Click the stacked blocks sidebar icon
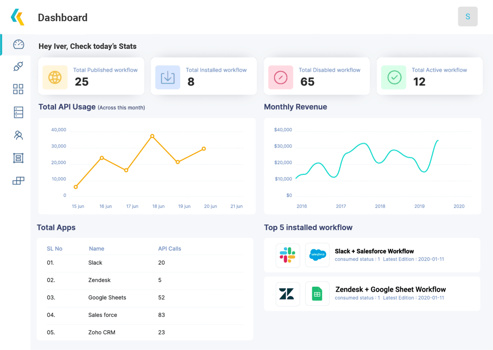493x350 pixels. tap(18, 181)
